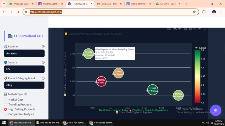Click the zoom out minus icon on the chart
Viewport: 225px width, 126px height.
190,29
